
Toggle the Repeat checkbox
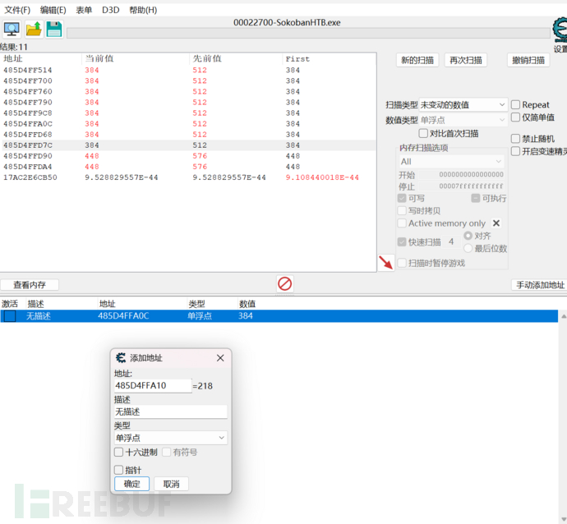click(x=516, y=105)
